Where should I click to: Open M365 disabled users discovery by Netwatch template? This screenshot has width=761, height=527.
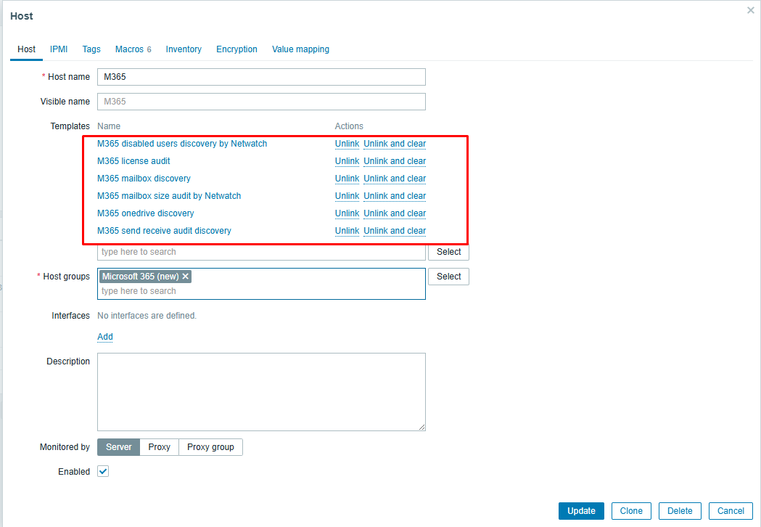182,144
